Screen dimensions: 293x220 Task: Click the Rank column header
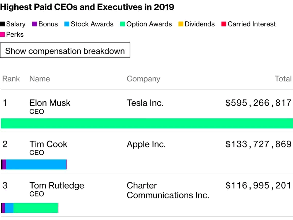(11, 79)
